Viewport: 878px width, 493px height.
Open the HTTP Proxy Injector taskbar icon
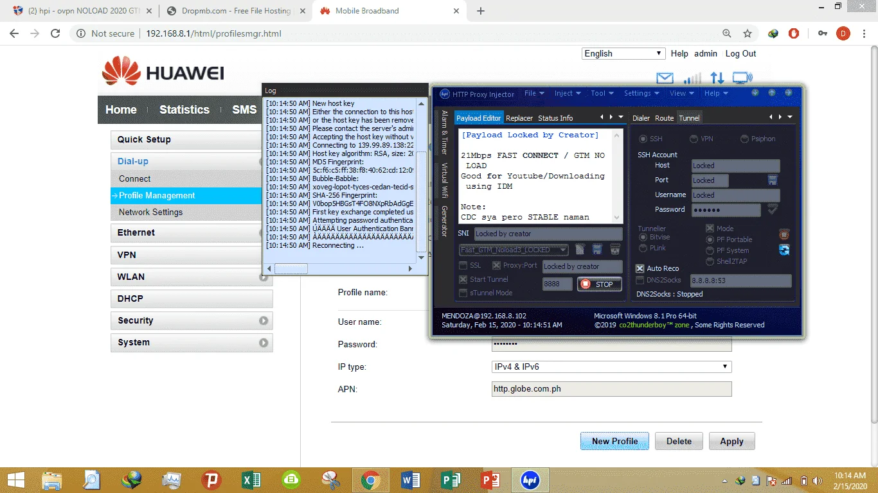pyautogui.click(x=530, y=480)
